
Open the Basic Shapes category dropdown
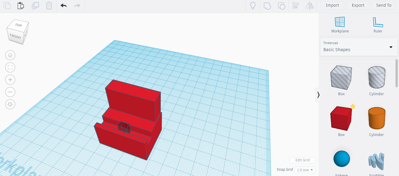pos(359,47)
